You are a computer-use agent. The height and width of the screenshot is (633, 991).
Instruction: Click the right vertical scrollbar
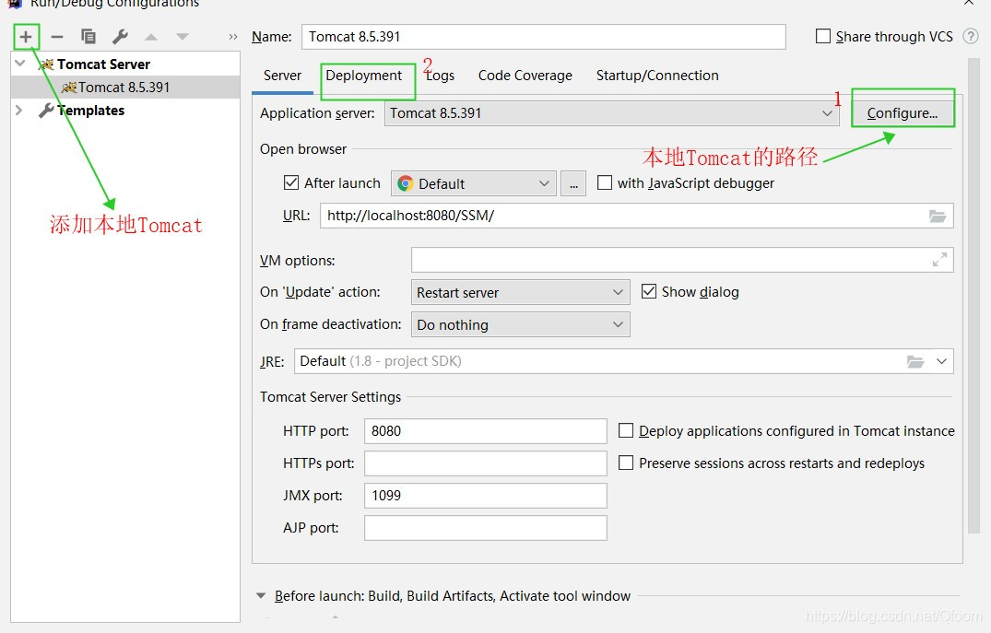click(x=973, y=297)
